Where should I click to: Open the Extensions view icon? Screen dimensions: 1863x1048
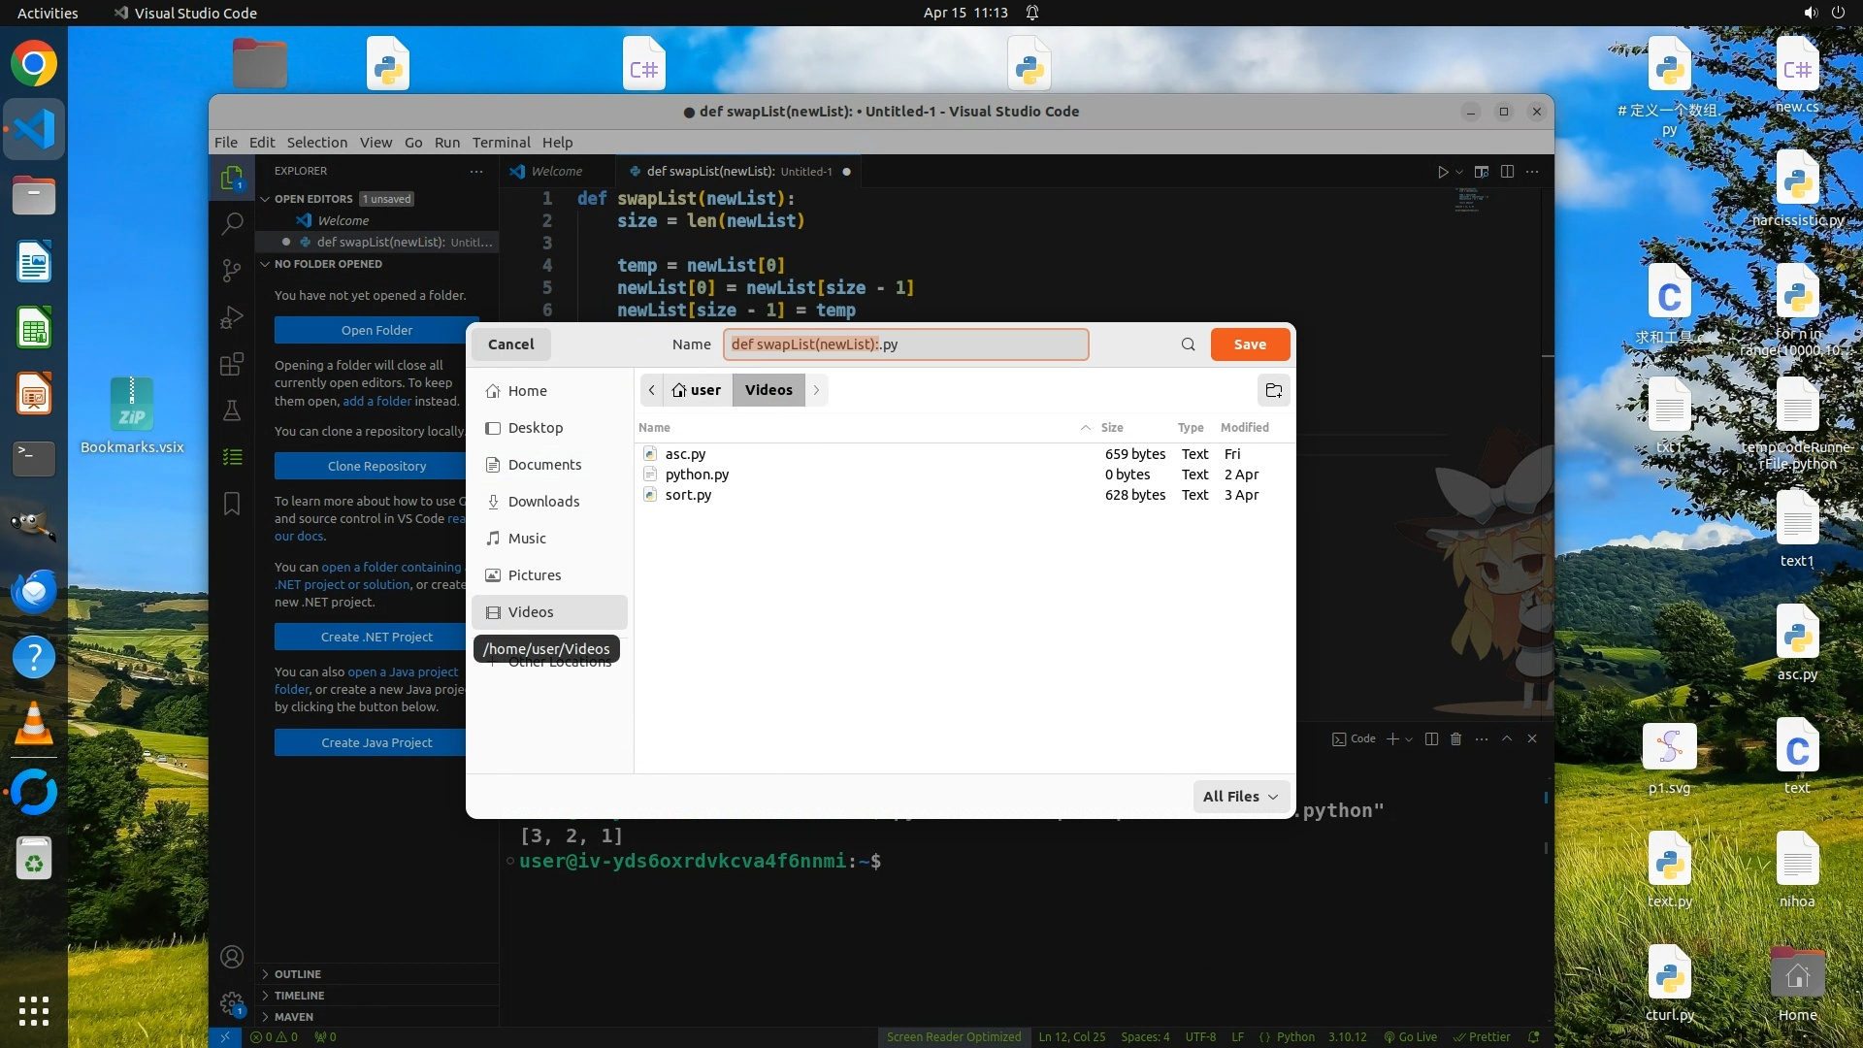click(x=232, y=364)
